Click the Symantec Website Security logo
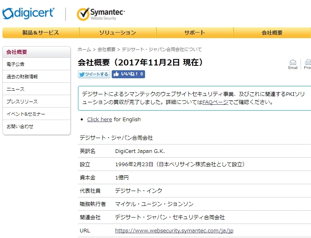The height and width of the screenshot is (238, 311). [101, 14]
